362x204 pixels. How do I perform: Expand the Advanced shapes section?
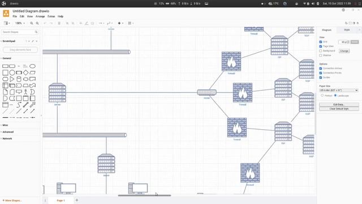point(7,132)
